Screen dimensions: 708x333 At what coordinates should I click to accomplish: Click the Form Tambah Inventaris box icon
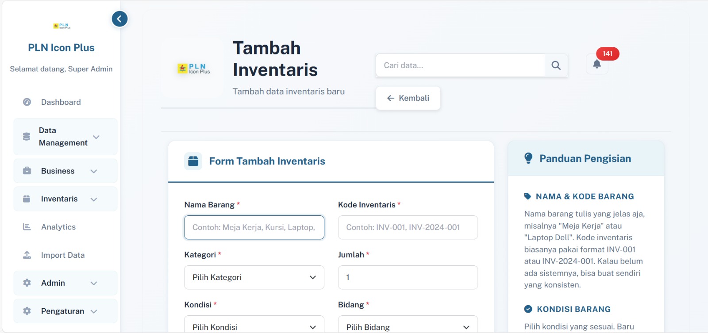tap(193, 161)
